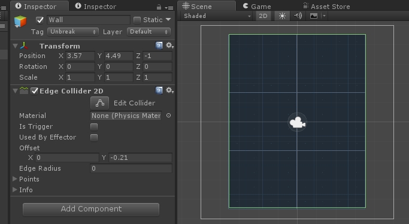Toggle the Wall object active checkbox
Viewport: 409px width, 224px height.
pyautogui.click(x=40, y=20)
